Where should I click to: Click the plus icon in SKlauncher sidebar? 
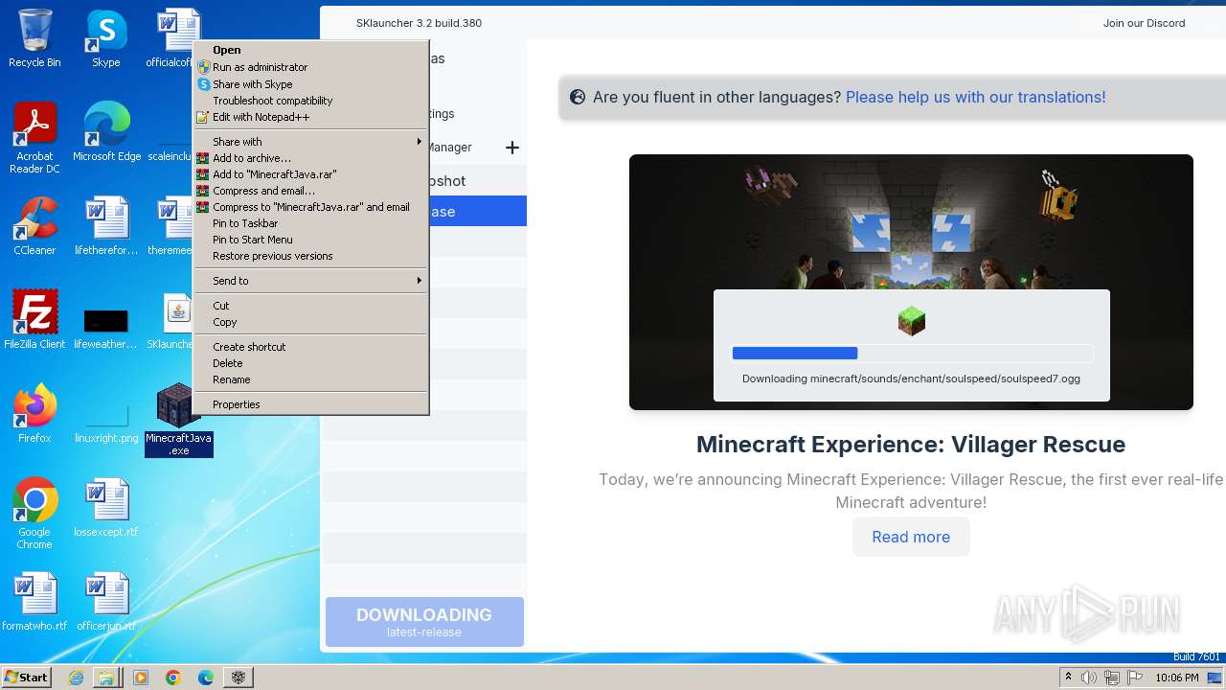(x=512, y=148)
